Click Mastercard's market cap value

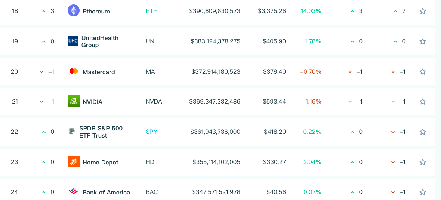216,71
